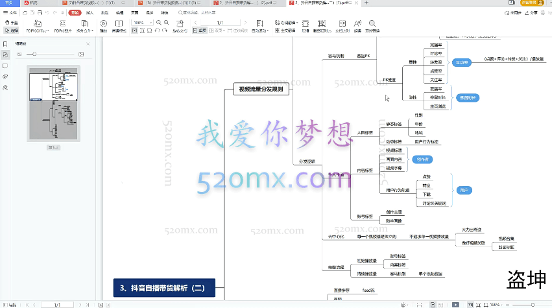Click the not-synced cloud button
Viewport: 552px width, 308px height.
(513, 13)
